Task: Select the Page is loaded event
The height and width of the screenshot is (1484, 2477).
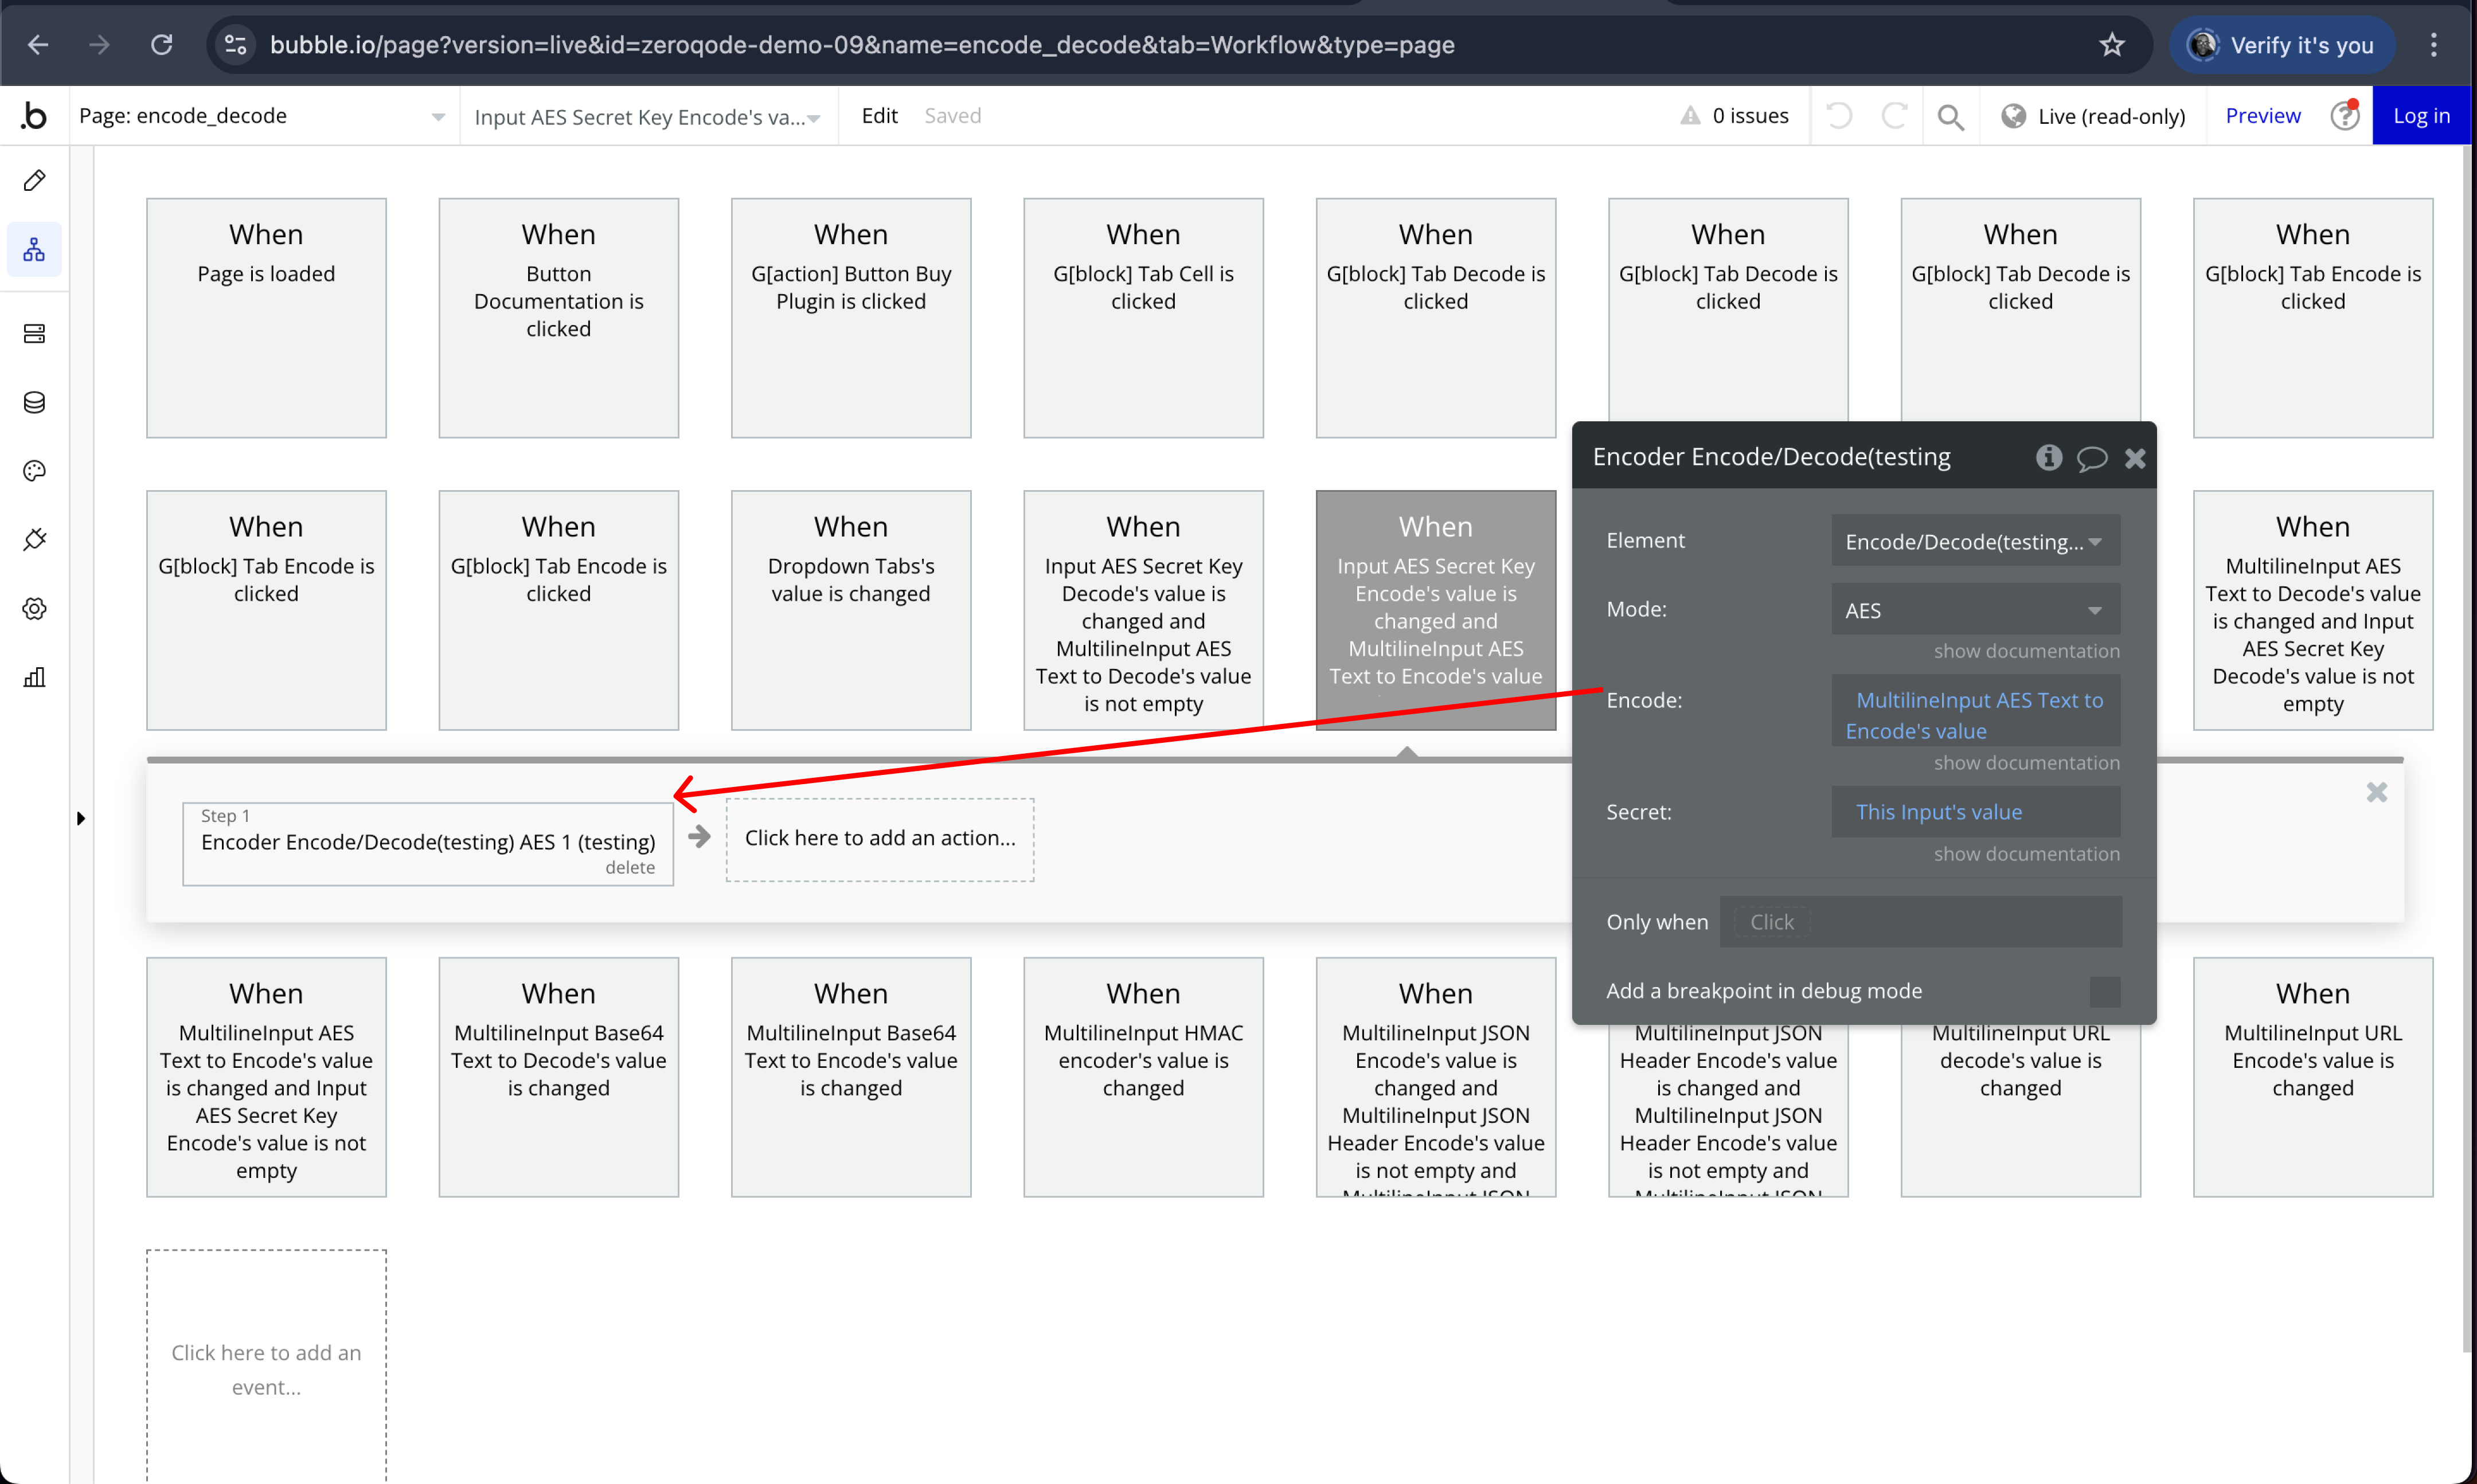Action: [266, 317]
